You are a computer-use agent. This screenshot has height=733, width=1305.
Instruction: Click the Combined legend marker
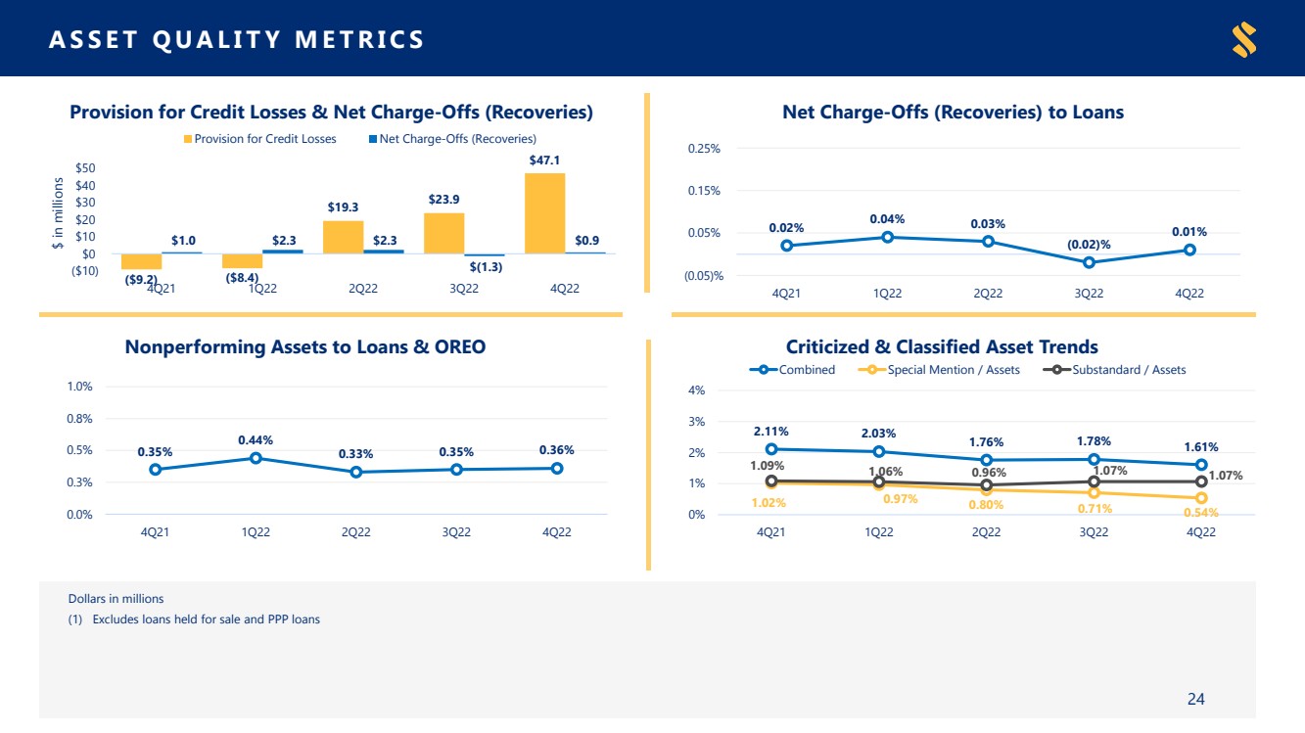pos(764,370)
